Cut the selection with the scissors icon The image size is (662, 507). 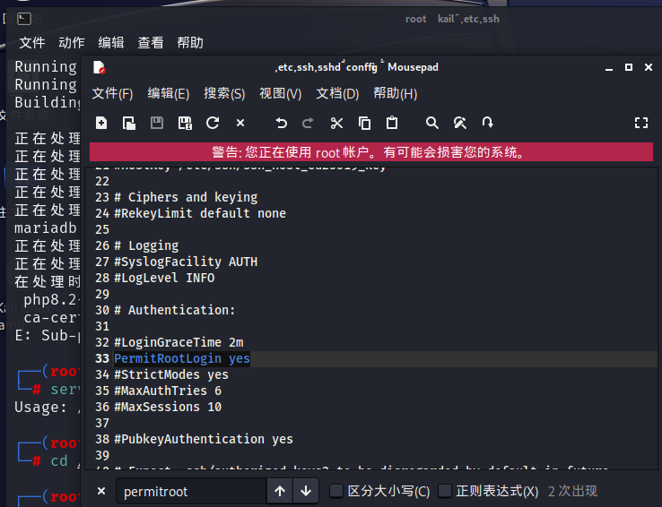336,123
